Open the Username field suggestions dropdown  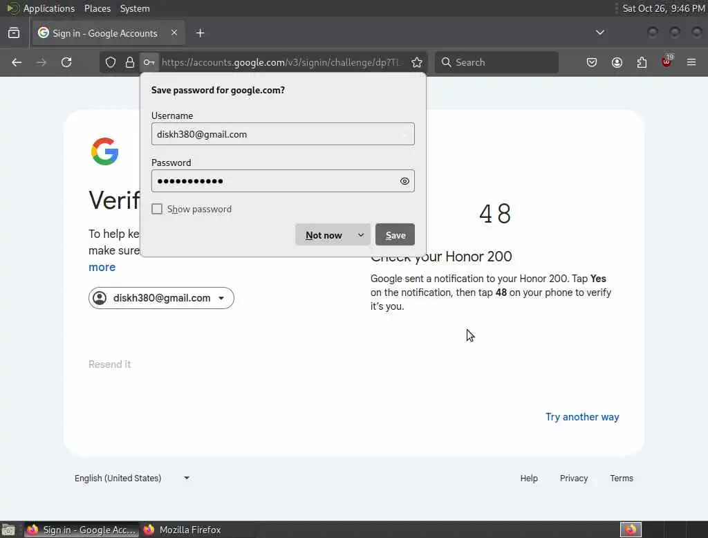[404, 134]
